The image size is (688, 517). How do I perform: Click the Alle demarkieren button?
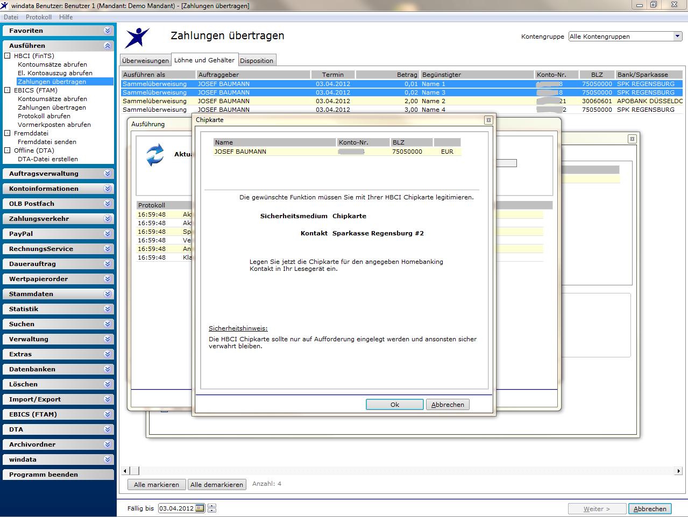pos(217,485)
